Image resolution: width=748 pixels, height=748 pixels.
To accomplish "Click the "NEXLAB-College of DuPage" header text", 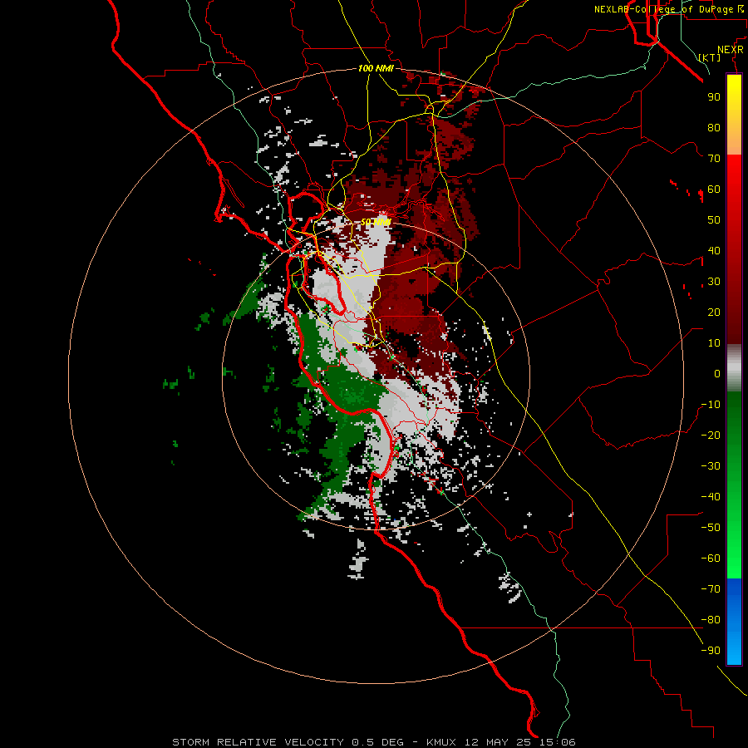I will tap(663, 9).
